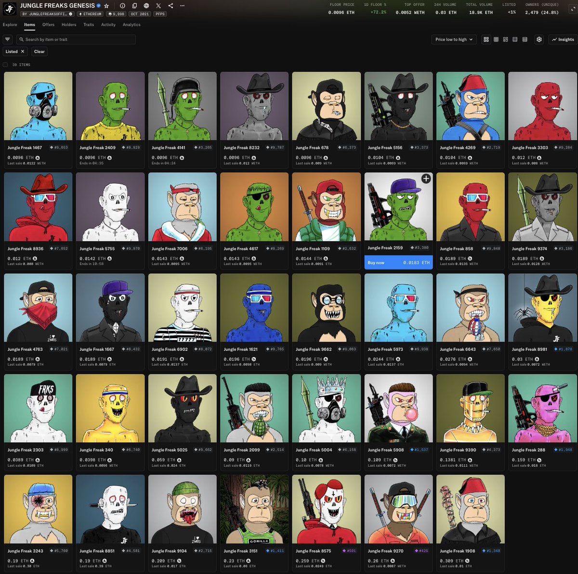Click the 18.9K ETH total volume stat
Screen dimensions: 578x574
coord(481,13)
